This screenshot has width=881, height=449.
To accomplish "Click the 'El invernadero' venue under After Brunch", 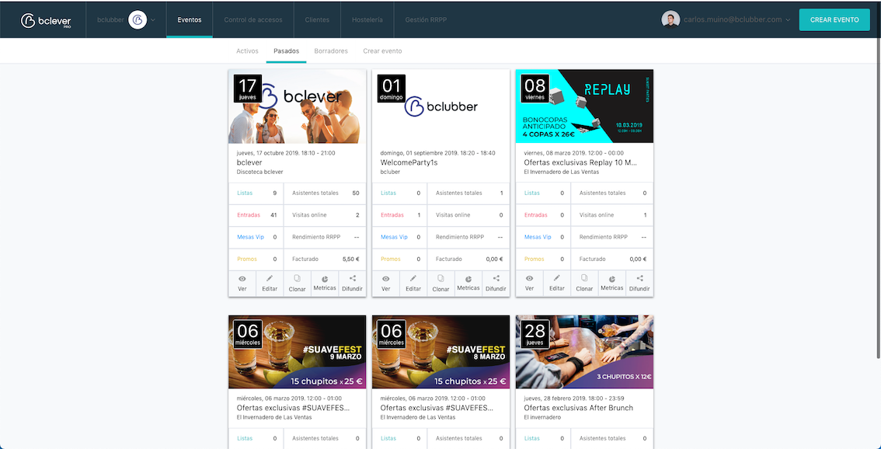I will pos(543,417).
